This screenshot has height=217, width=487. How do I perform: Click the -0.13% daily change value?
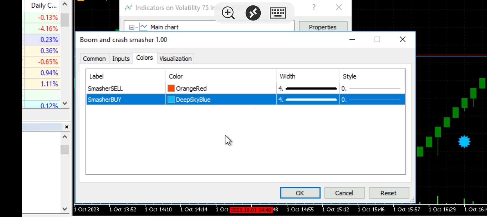tap(48, 17)
